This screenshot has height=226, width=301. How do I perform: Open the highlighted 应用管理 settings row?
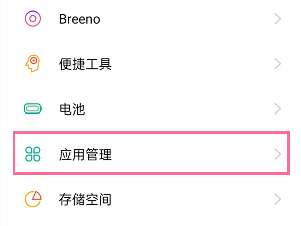[x=150, y=154]
